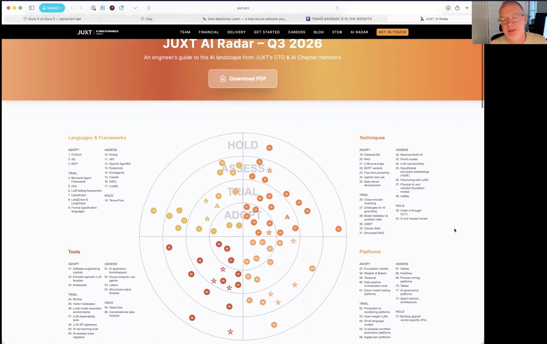Select radar blip numbered 32
Viewport: 547px width, 344px height.
tap(307, 211)
